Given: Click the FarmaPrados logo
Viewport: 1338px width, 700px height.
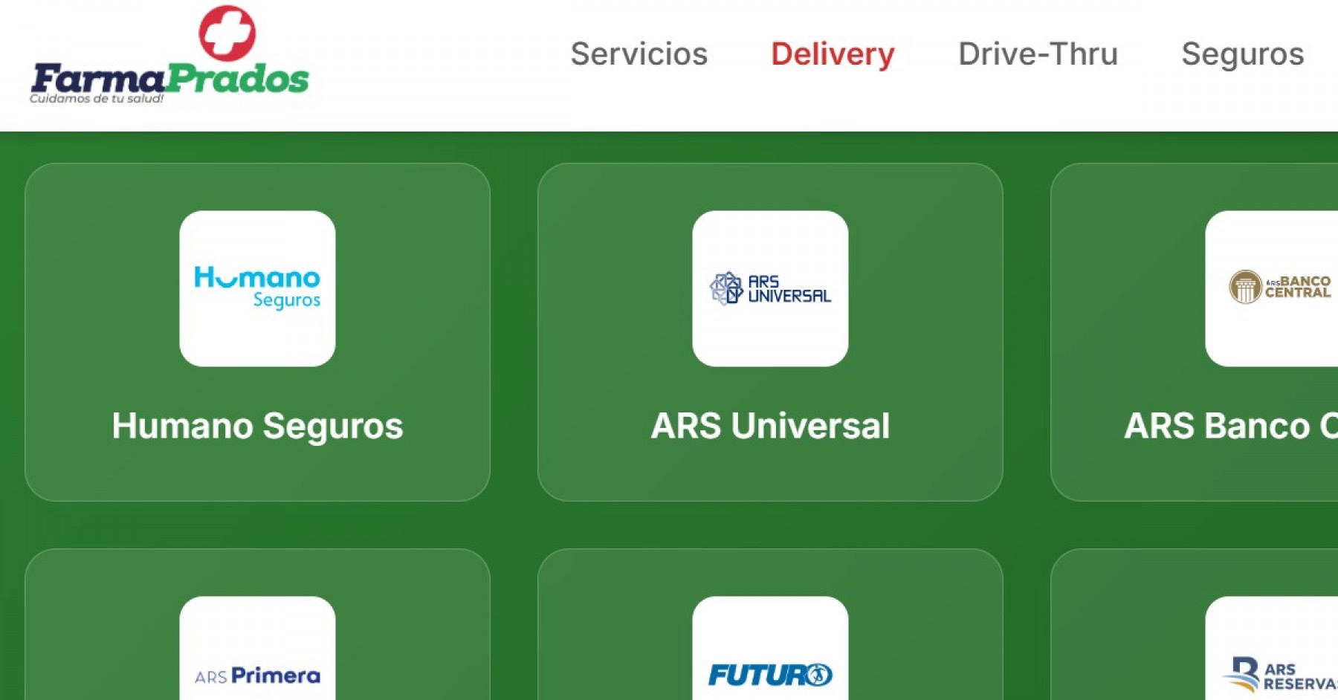Looking at the screenshot, I should click(169, 55).
